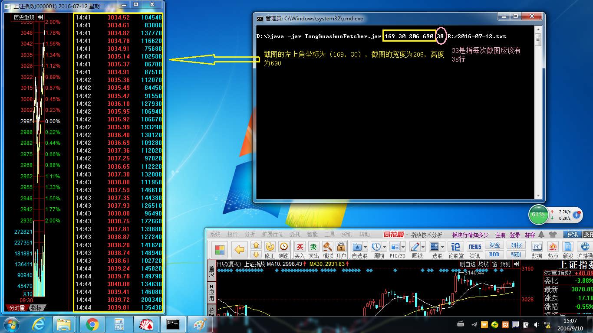Screen dimensions: 593x333
Task: Click the 资金 button
Action: [x=494, y=245]
